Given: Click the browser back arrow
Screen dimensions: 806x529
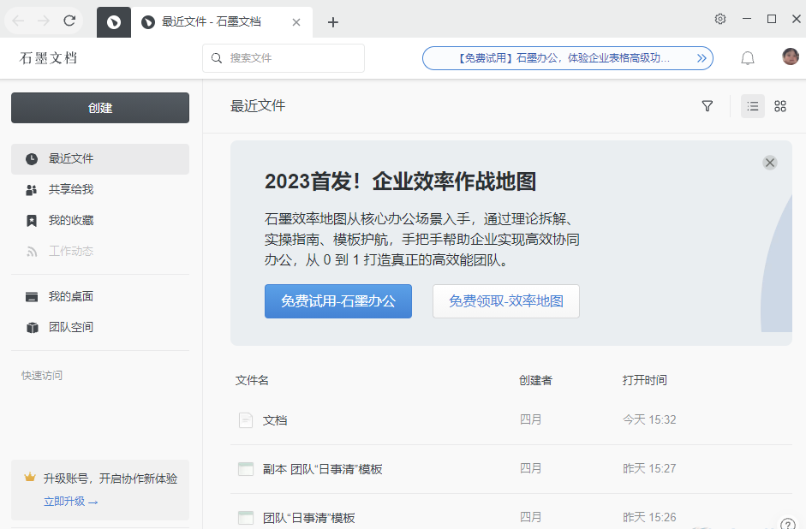Looking at the screenshot, I should click(18, 21).
